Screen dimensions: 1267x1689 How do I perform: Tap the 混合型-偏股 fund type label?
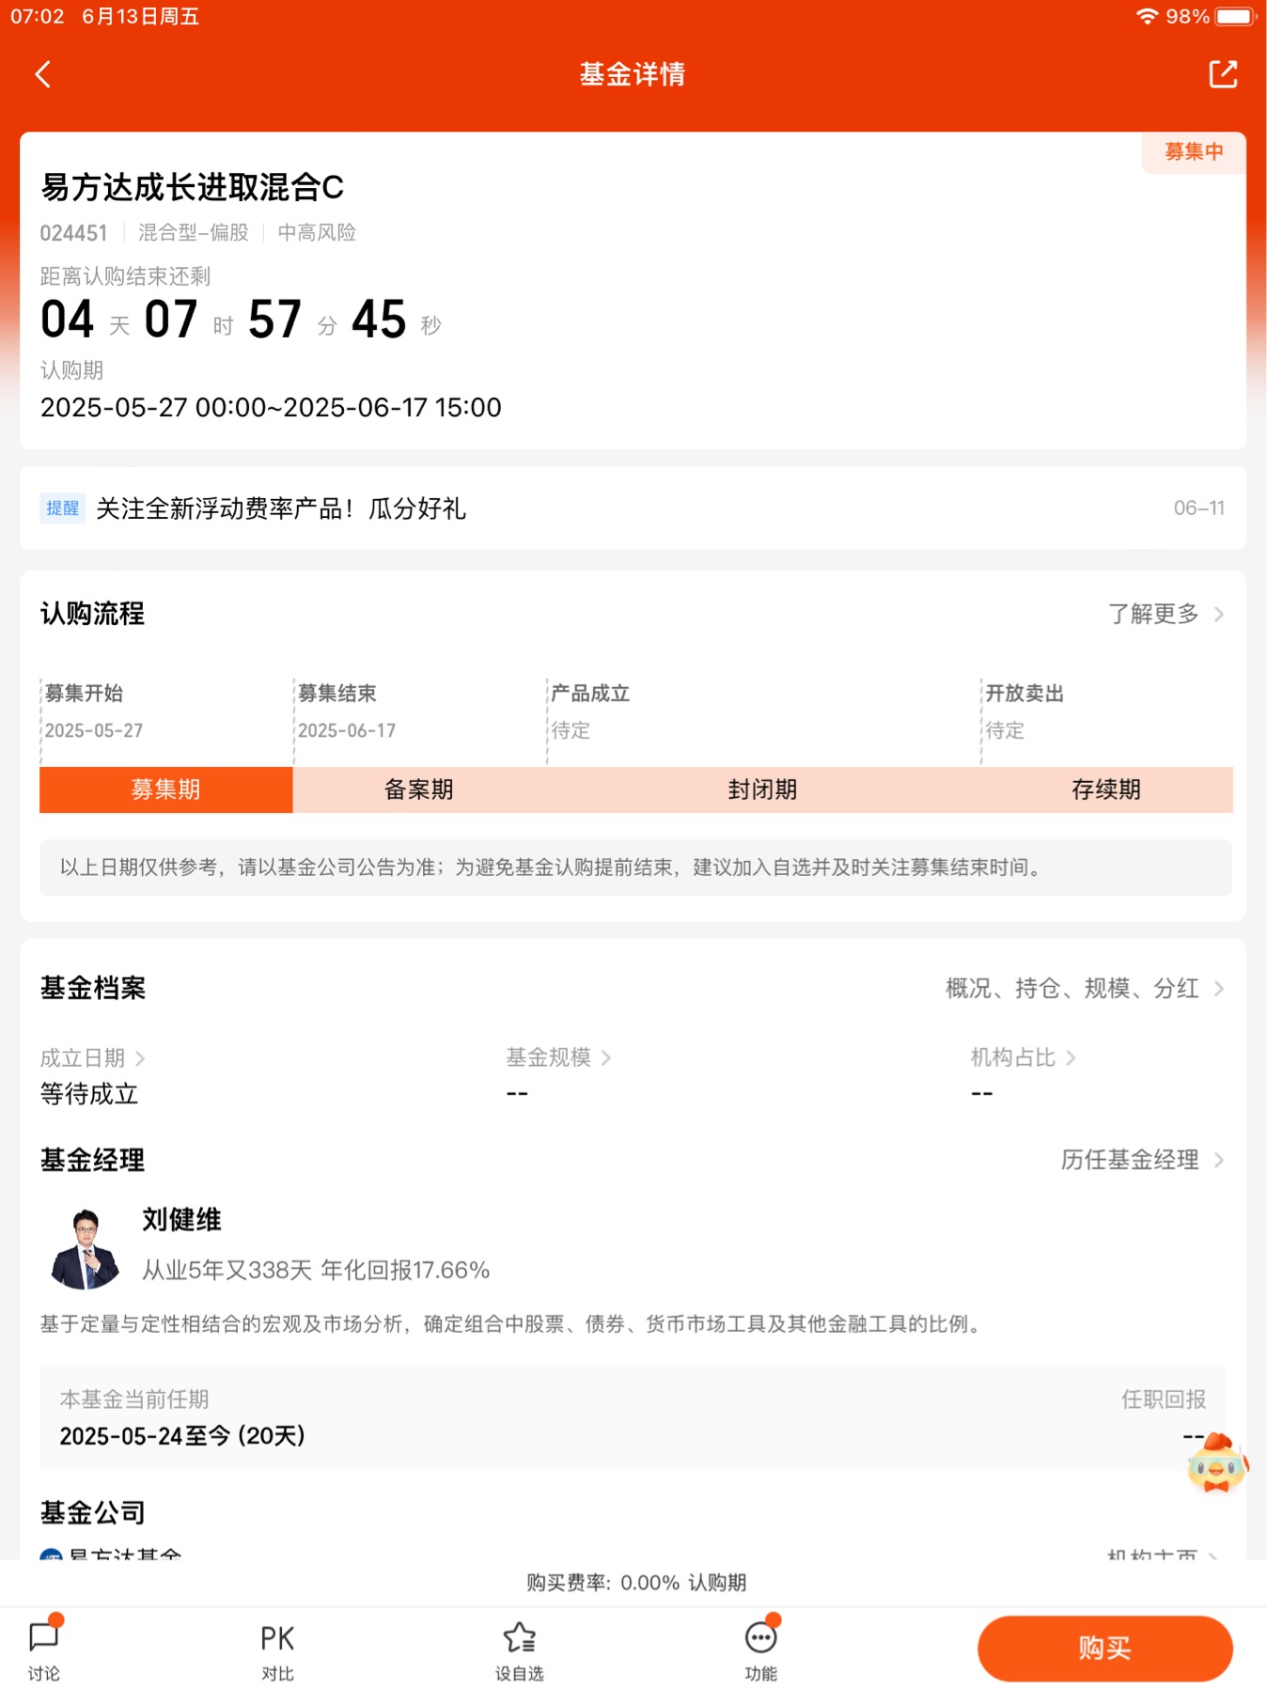click(x=194, y=232)
